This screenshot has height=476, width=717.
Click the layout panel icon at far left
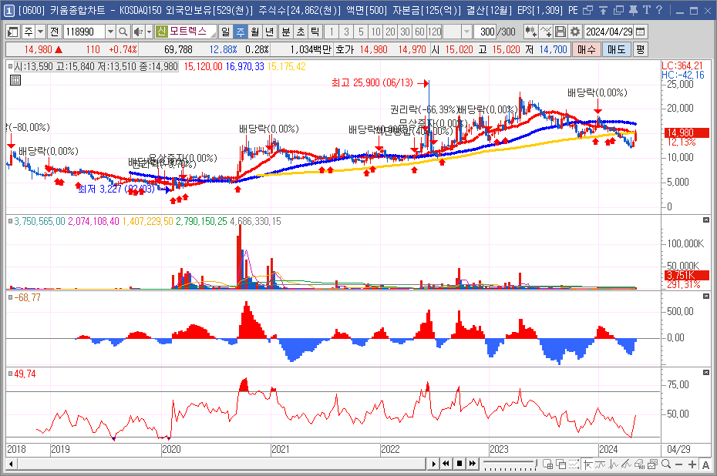[13, 32]
